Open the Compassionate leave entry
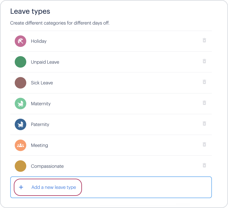Viewport: 228px width, 208px height. click(111, 166)
